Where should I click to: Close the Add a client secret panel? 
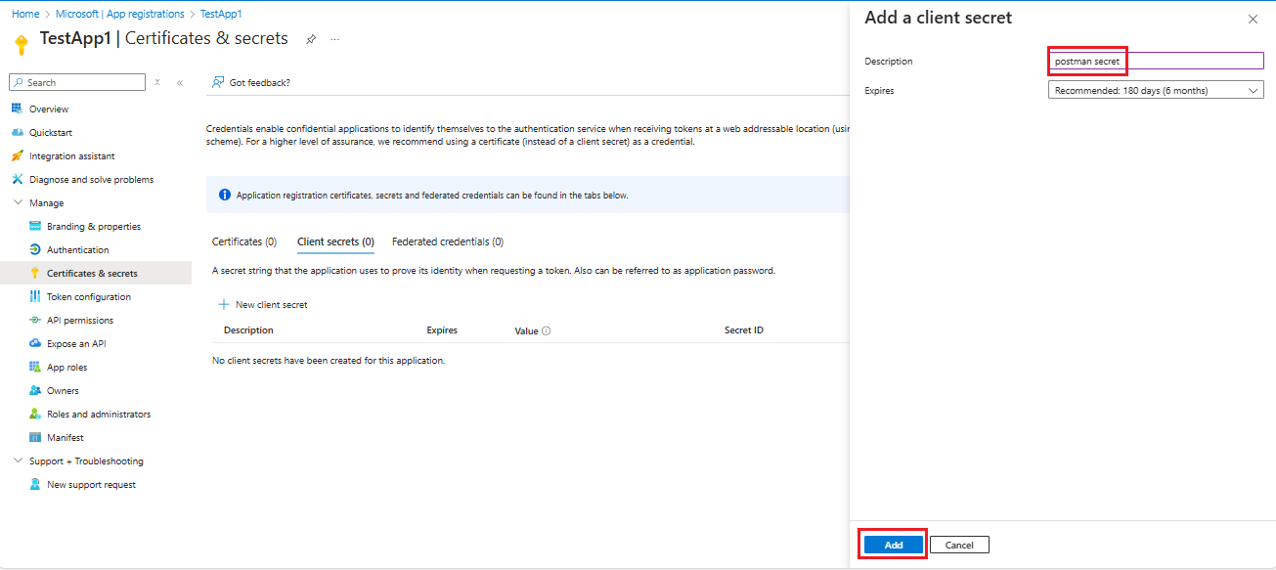(1253, 19)
